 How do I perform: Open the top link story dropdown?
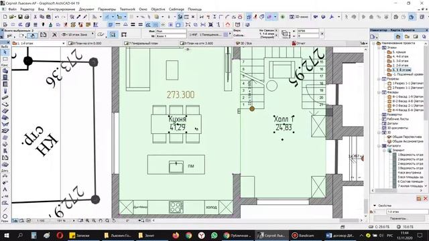point(276,30)
